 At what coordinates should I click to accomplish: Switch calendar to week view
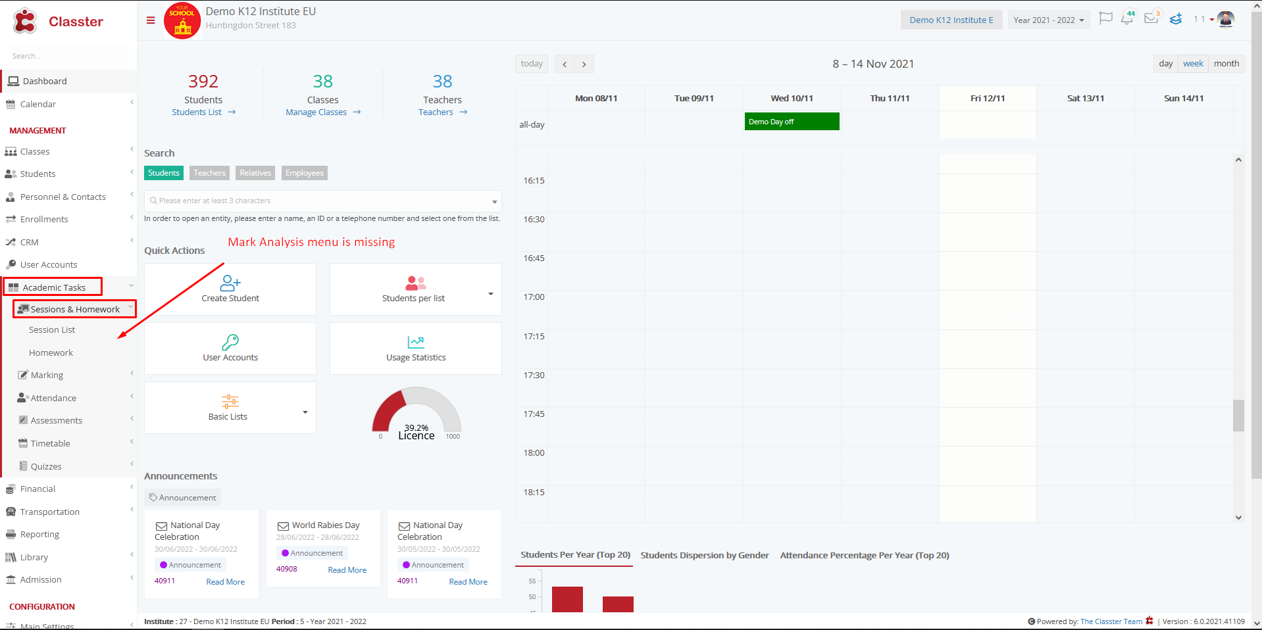1193,64
